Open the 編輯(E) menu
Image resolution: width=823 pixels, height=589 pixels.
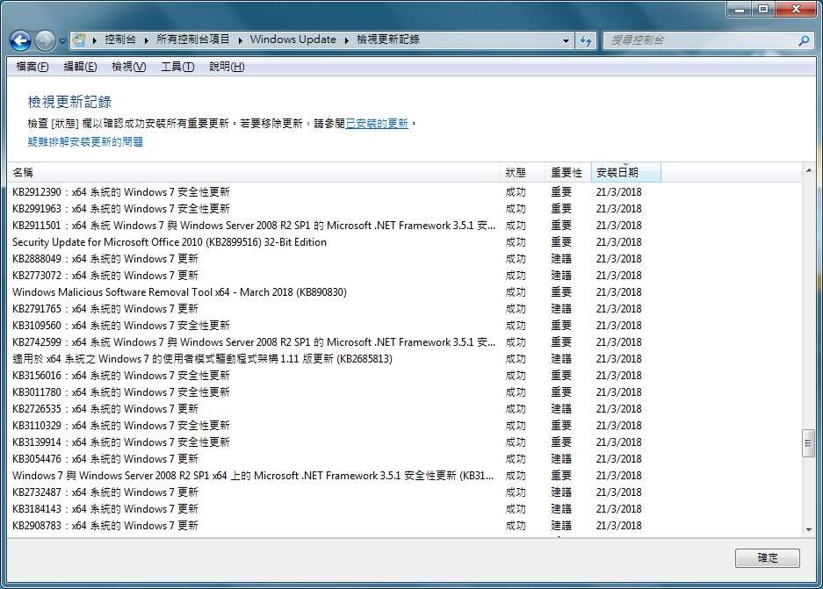tap(80, 67)
